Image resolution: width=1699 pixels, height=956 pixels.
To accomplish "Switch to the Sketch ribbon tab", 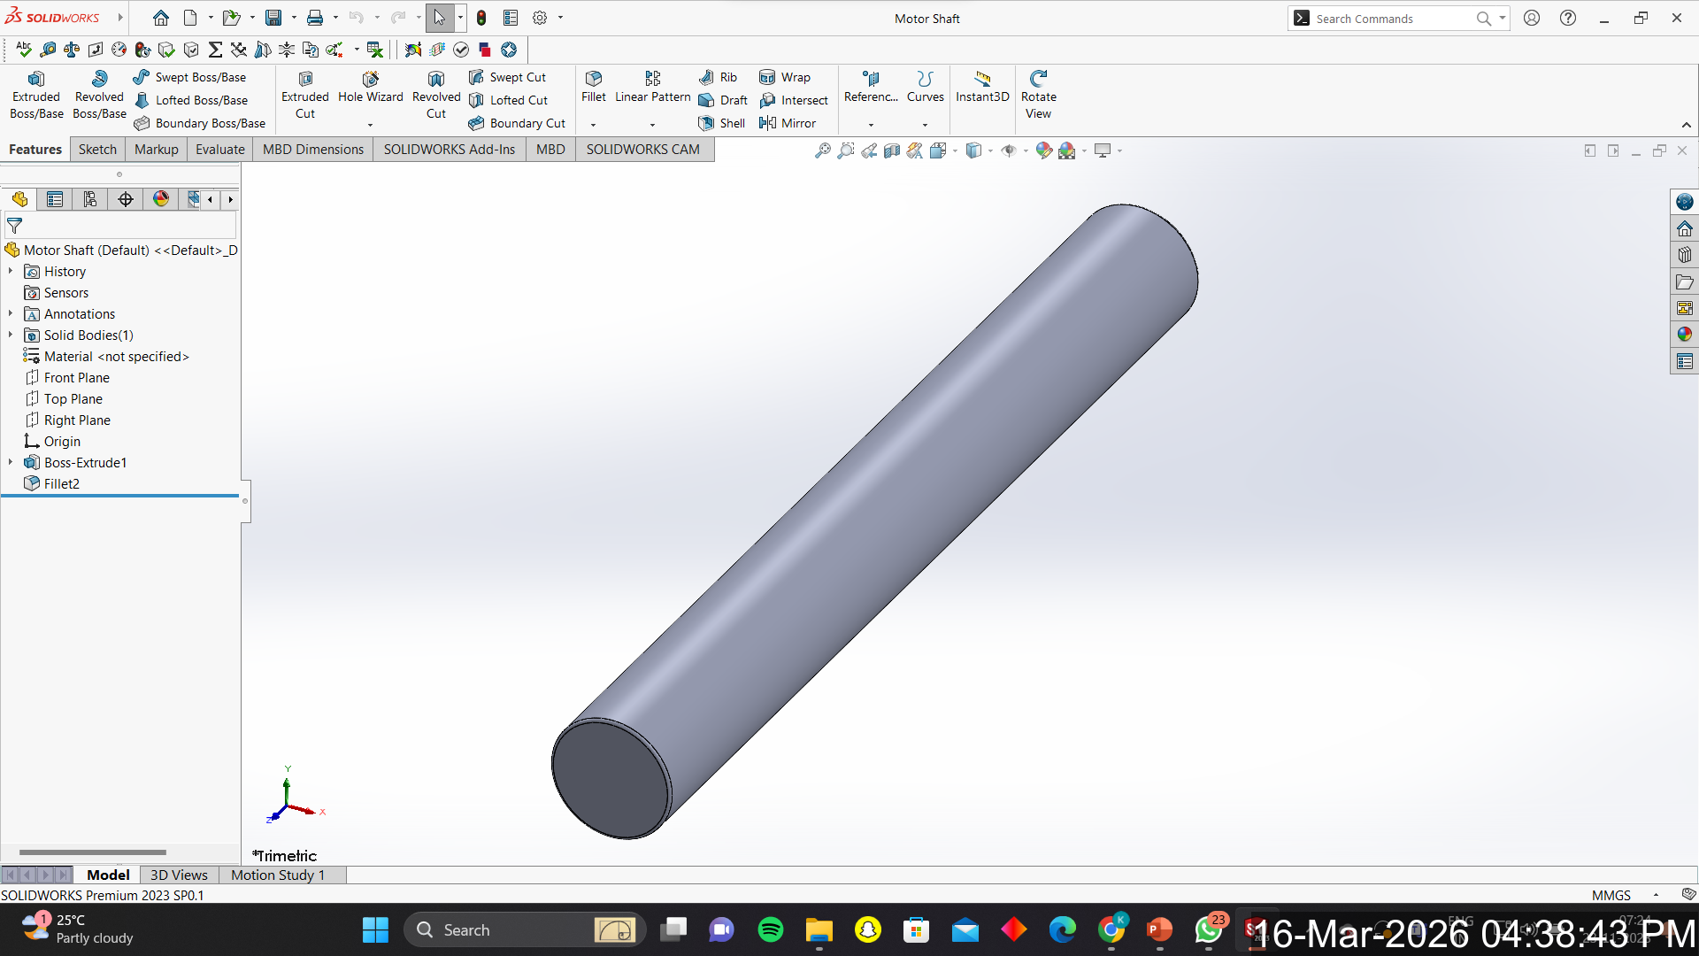I will [97, 149].
